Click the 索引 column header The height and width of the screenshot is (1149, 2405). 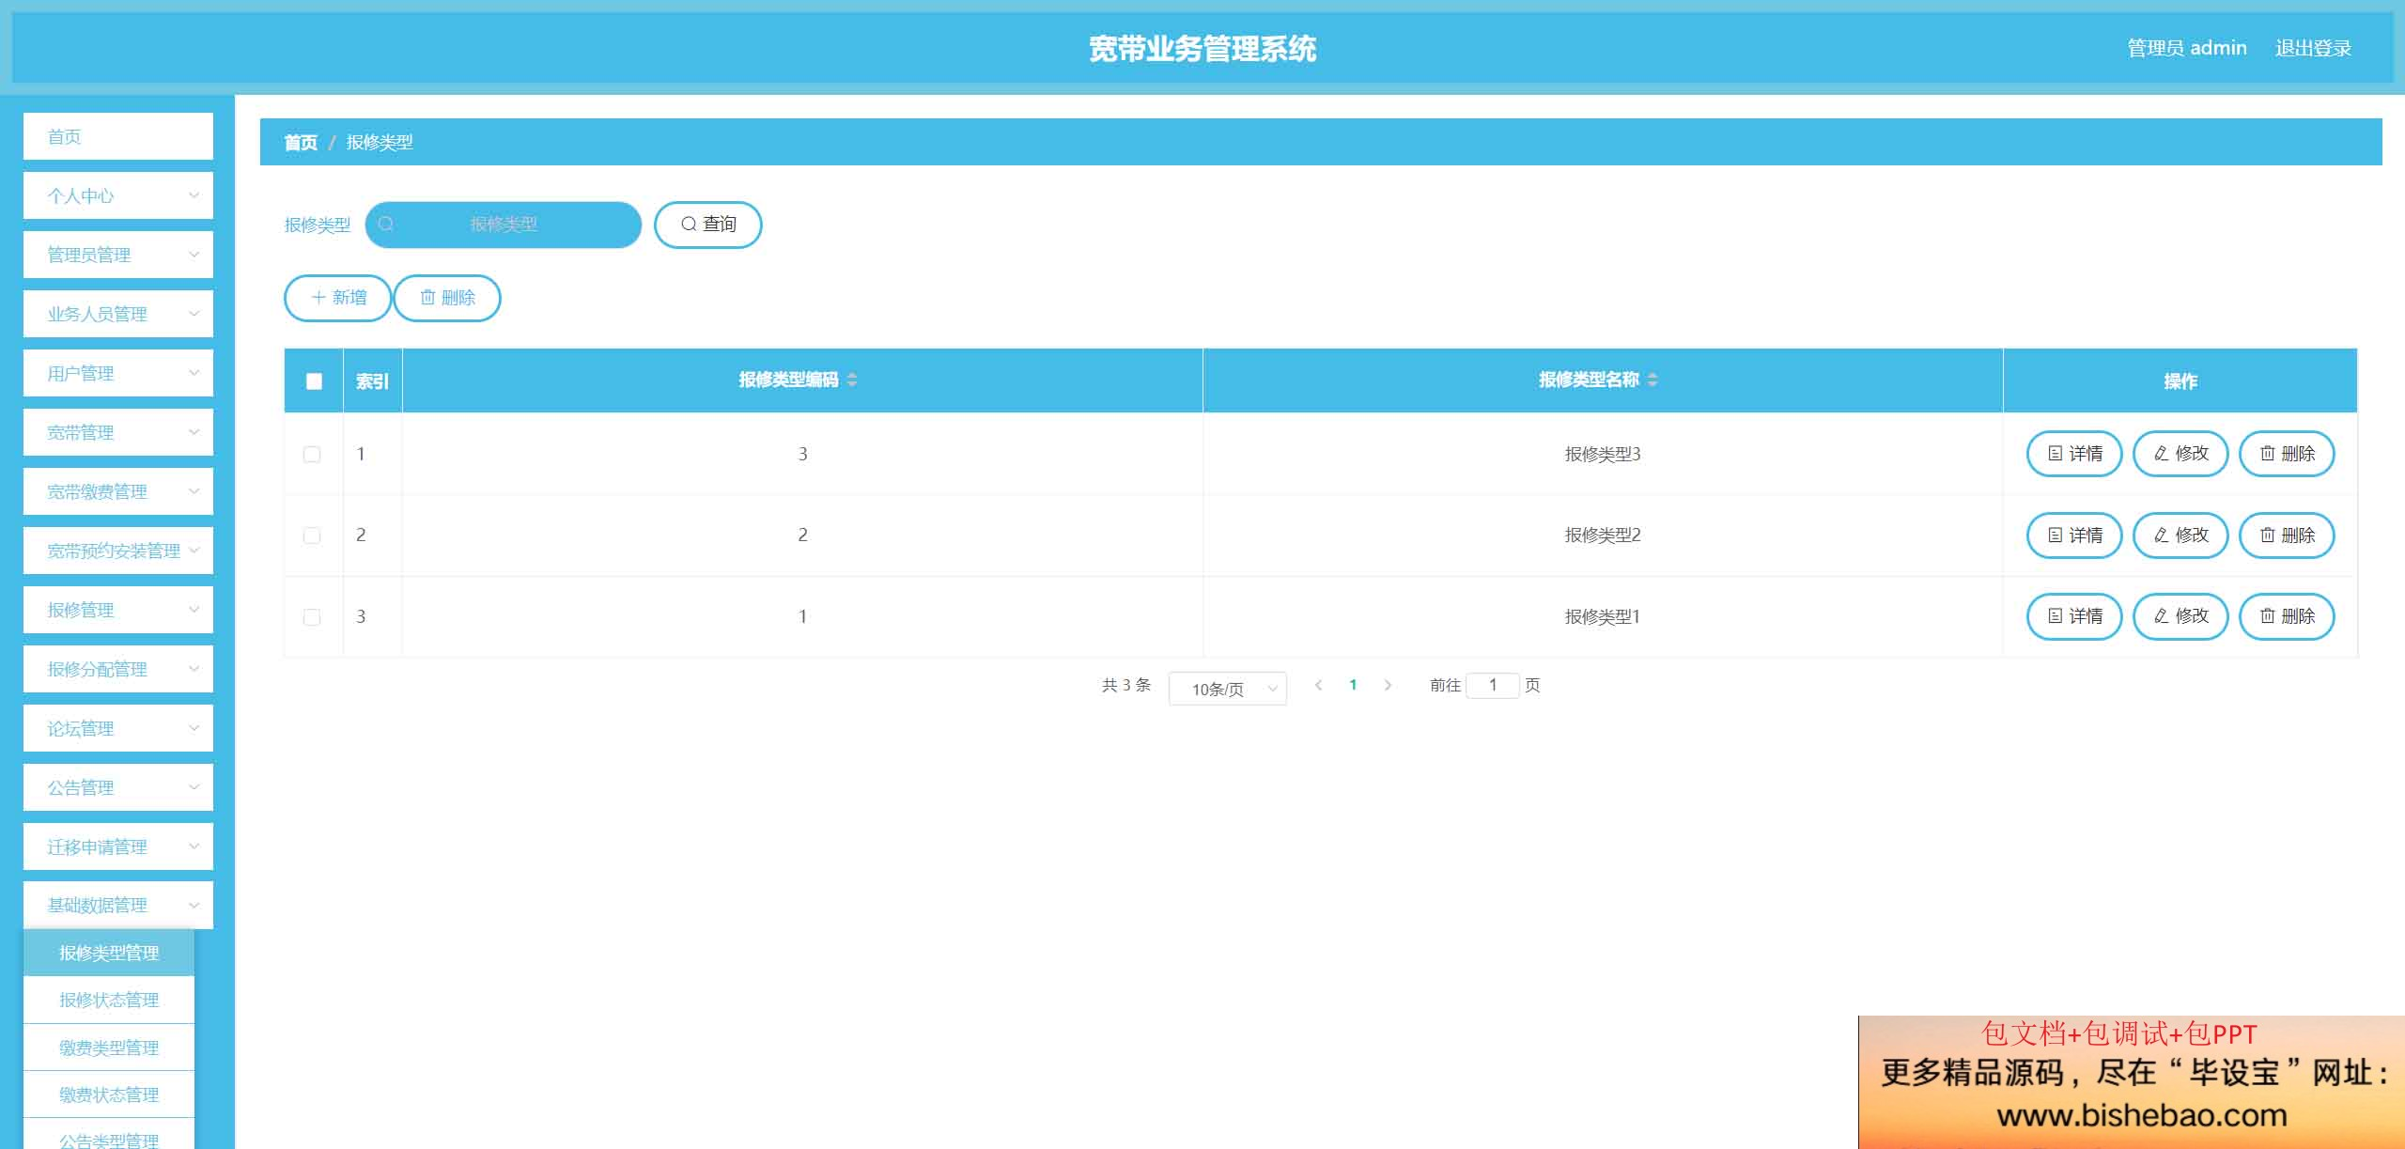coord(372,380)
